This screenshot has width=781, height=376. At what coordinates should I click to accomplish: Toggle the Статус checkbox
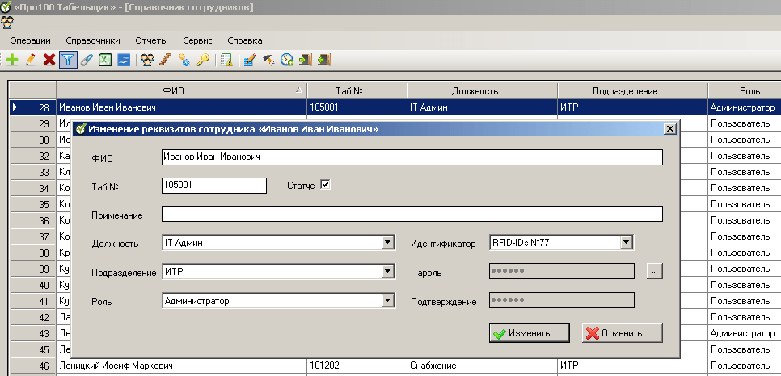pyautogui.click(x=325, y=185)
